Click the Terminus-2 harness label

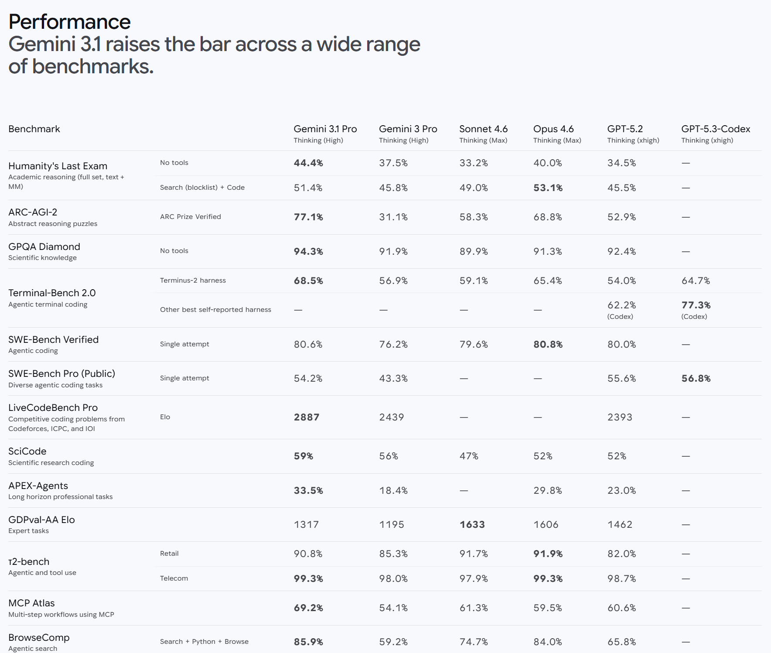pos(193,280)
